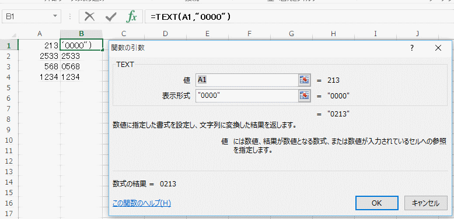Select cell B4 showing 1234
This screenshot has height=219, width=454.
(x=81, y=77)
